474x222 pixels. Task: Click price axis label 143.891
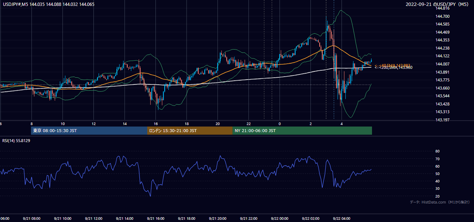pyautogui.click(x=442, y=72)
